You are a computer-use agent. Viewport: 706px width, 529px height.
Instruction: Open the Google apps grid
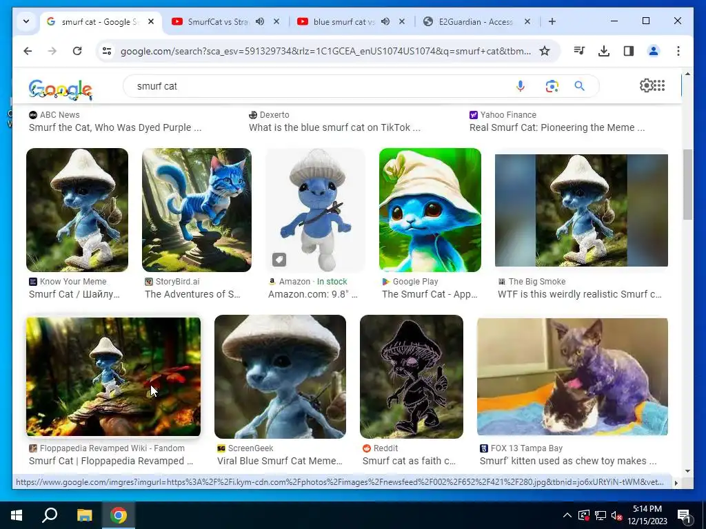659,85
